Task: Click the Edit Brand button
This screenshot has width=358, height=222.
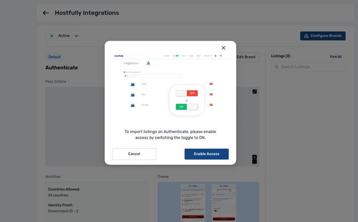Action: point(247,57)
